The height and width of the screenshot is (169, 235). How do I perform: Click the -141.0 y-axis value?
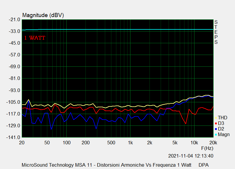click(x=13, y=137)
